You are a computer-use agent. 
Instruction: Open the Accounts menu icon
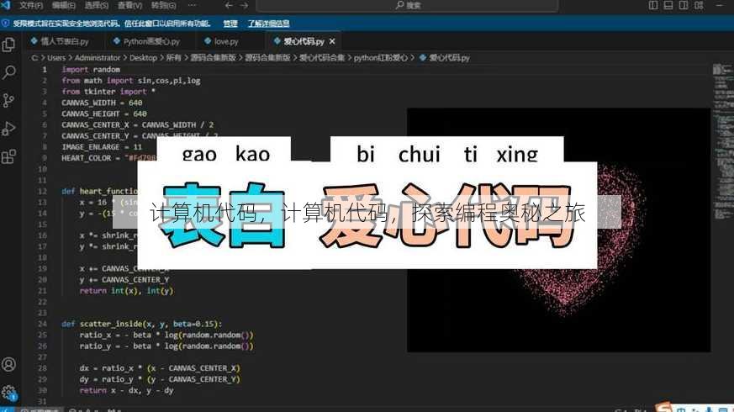8,364
